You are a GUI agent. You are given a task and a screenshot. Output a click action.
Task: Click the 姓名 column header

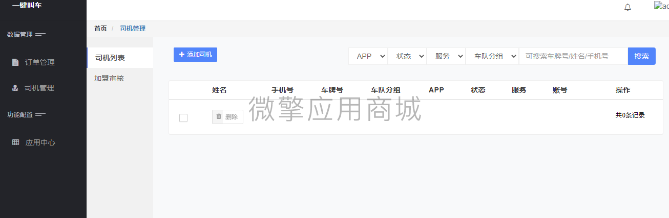(219, 90)
